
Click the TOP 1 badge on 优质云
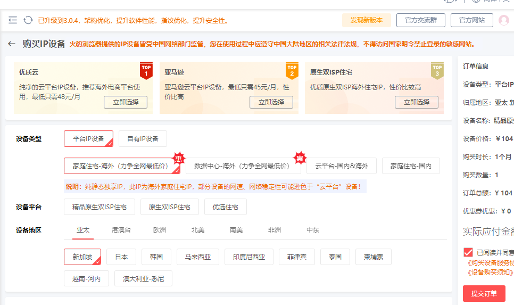pos(146,70)
